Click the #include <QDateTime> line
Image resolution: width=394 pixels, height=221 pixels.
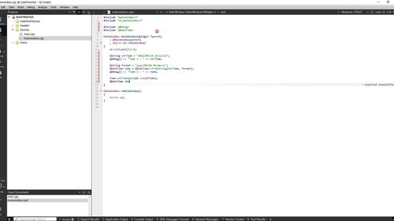coord(118,30)
